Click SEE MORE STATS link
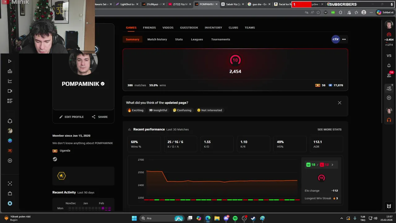396x223 pixels. pyautogui.click(x=329, y=129)
